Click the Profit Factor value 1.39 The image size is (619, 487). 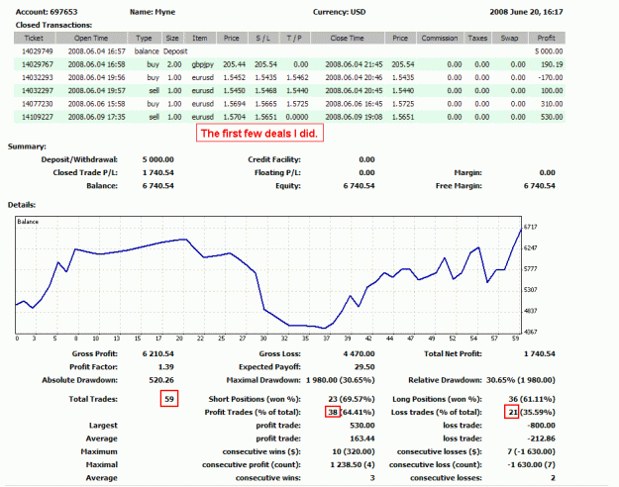click(165, 366)
